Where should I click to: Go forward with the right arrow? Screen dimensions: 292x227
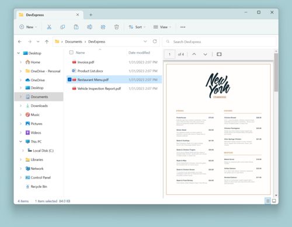click(x=30, y=41)
